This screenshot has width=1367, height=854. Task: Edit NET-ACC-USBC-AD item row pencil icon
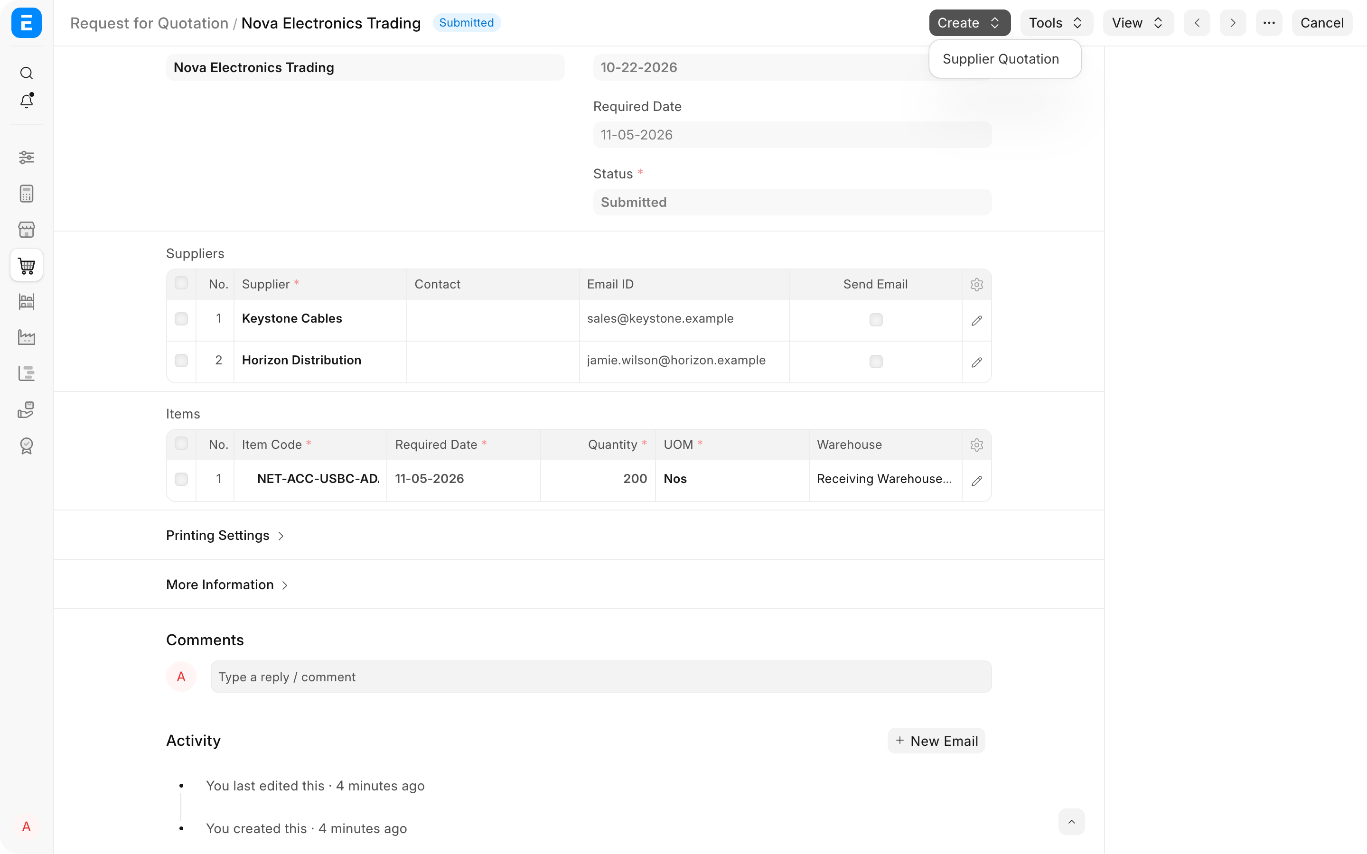click(977, 481)
